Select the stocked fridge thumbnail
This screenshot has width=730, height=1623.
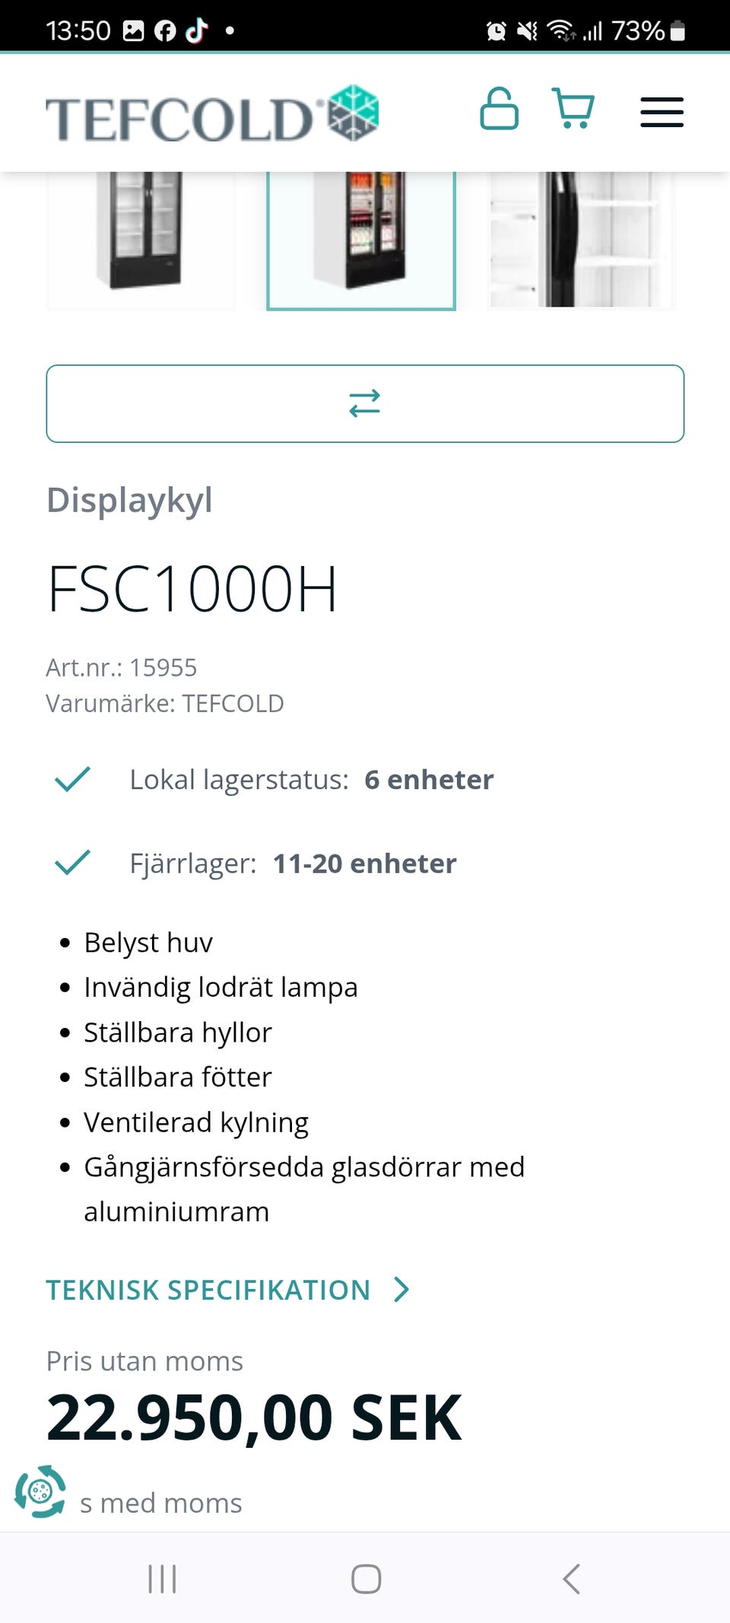tap(361, 239)
